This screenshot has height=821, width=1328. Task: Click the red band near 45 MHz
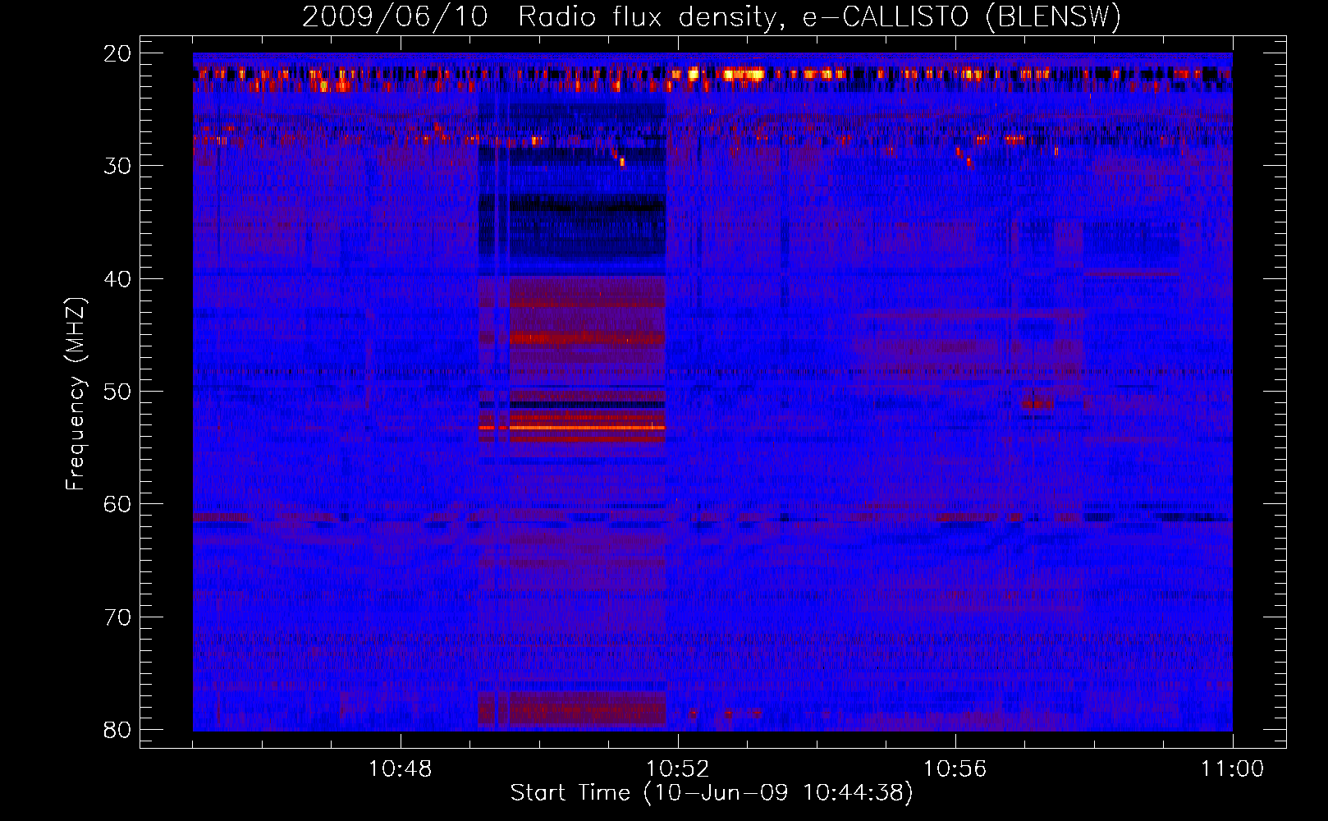pos(587,337)
